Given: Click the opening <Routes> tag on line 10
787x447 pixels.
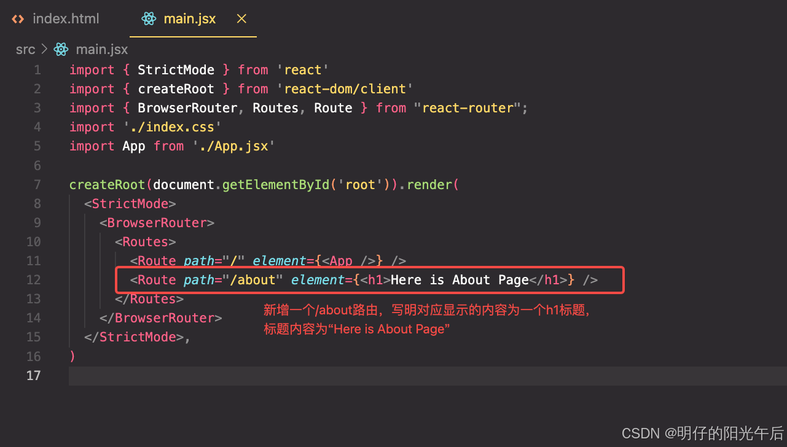Looking at the screenshot, I should [146, 242].
